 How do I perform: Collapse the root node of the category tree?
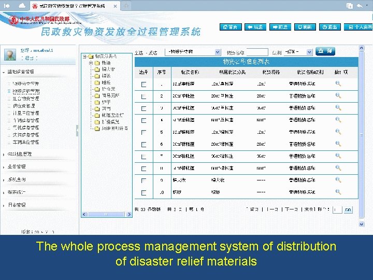tap(84, 57)
